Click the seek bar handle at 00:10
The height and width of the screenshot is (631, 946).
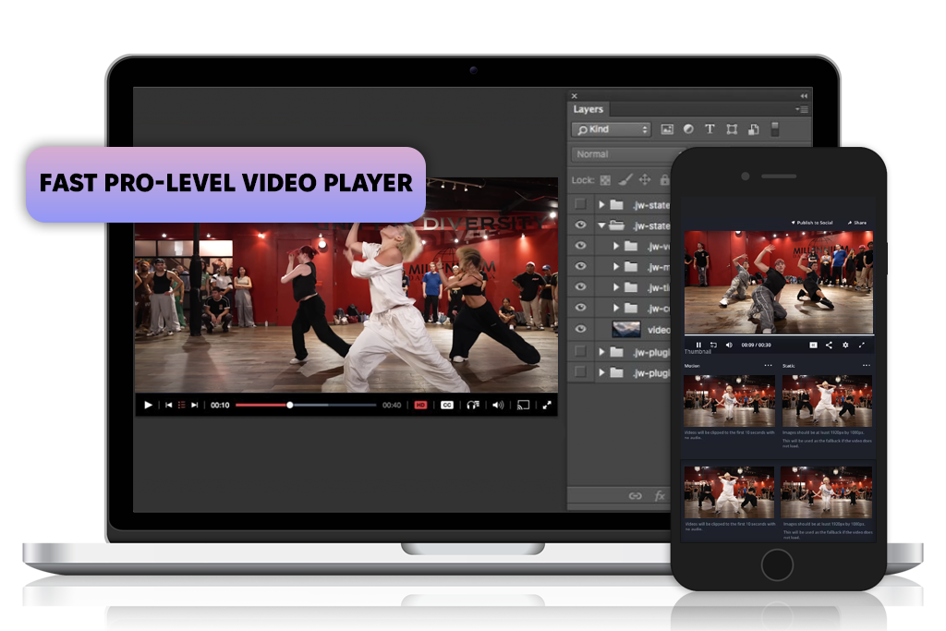coord(289,405)
